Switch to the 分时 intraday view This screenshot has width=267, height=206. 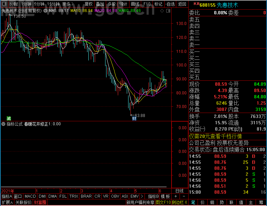14,4
